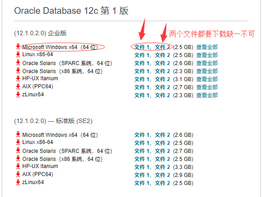Screen dimensions: 264x197
Task: Download 文件 2 for Enterprise Windows x64
Action: click(x=162, y=47)
